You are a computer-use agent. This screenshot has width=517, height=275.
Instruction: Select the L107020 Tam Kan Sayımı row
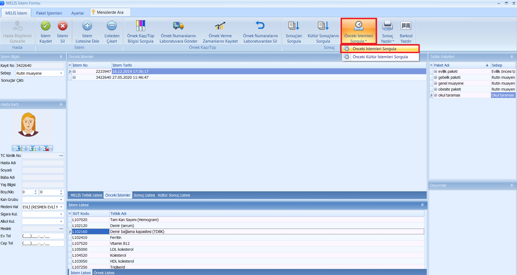[x=246, y=220]
